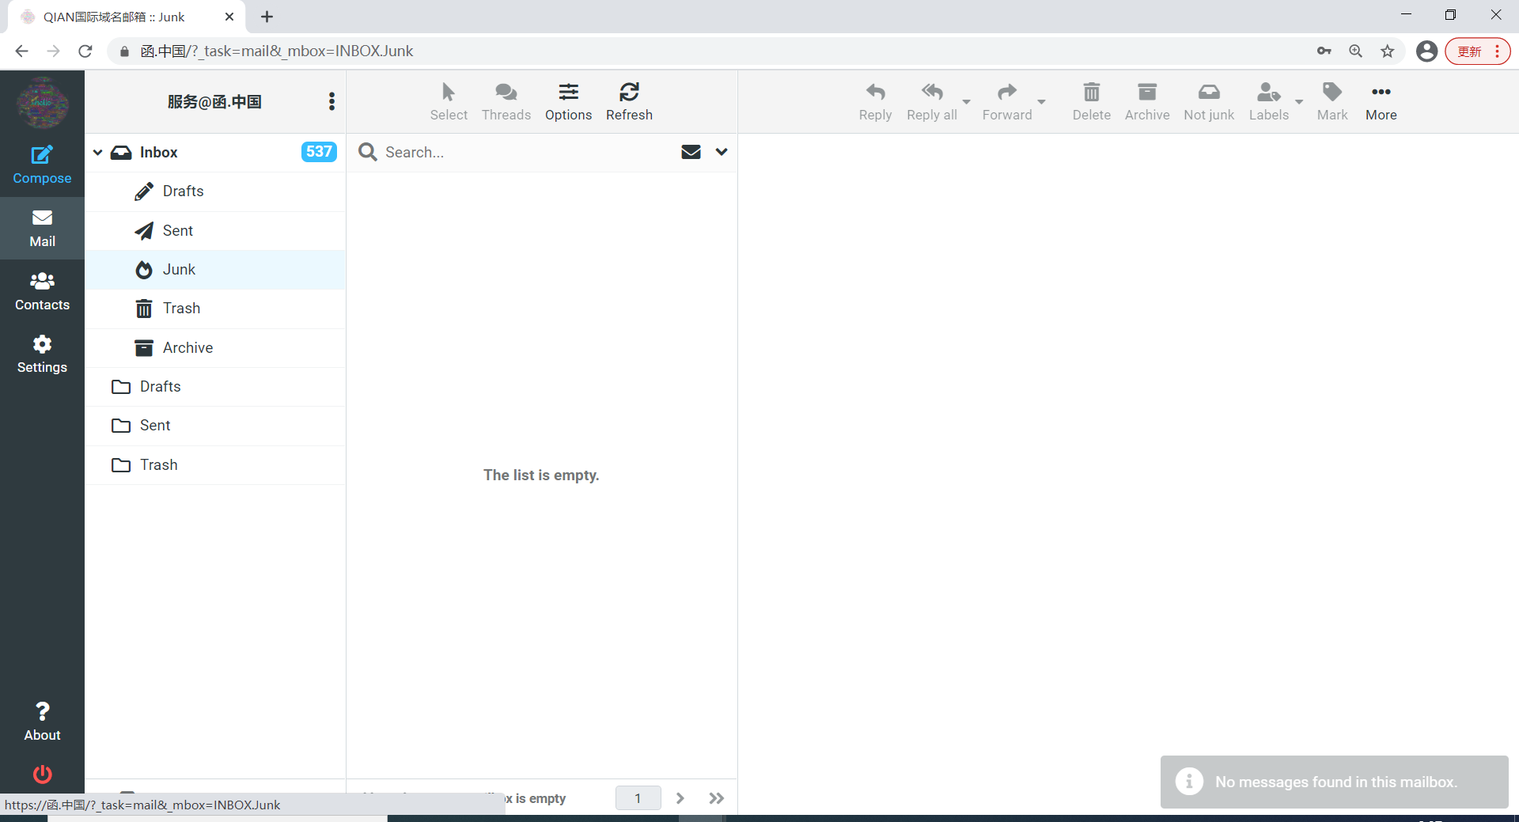The image size is (1519, 822).
Task: Open the Contacts section
Action: [x=42, y=291]
